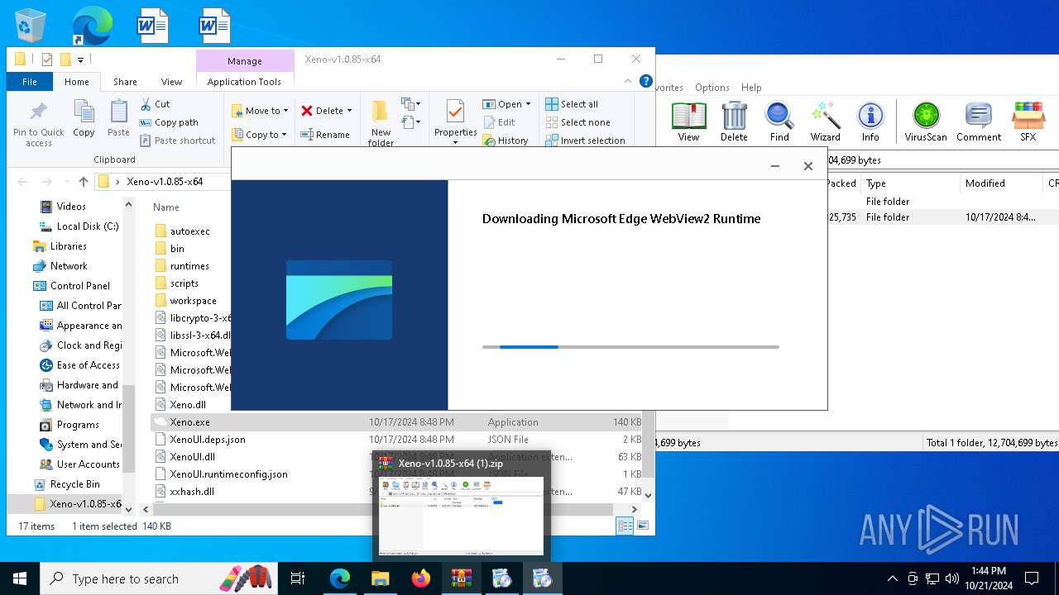Click the WinRAR Find toolbar icon
The image size is (1059, 595).
coord(779,122)
